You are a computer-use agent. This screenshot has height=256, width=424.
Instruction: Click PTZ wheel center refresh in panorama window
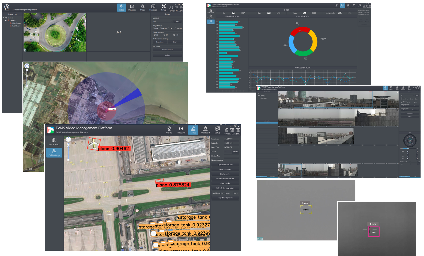point(410,140)
